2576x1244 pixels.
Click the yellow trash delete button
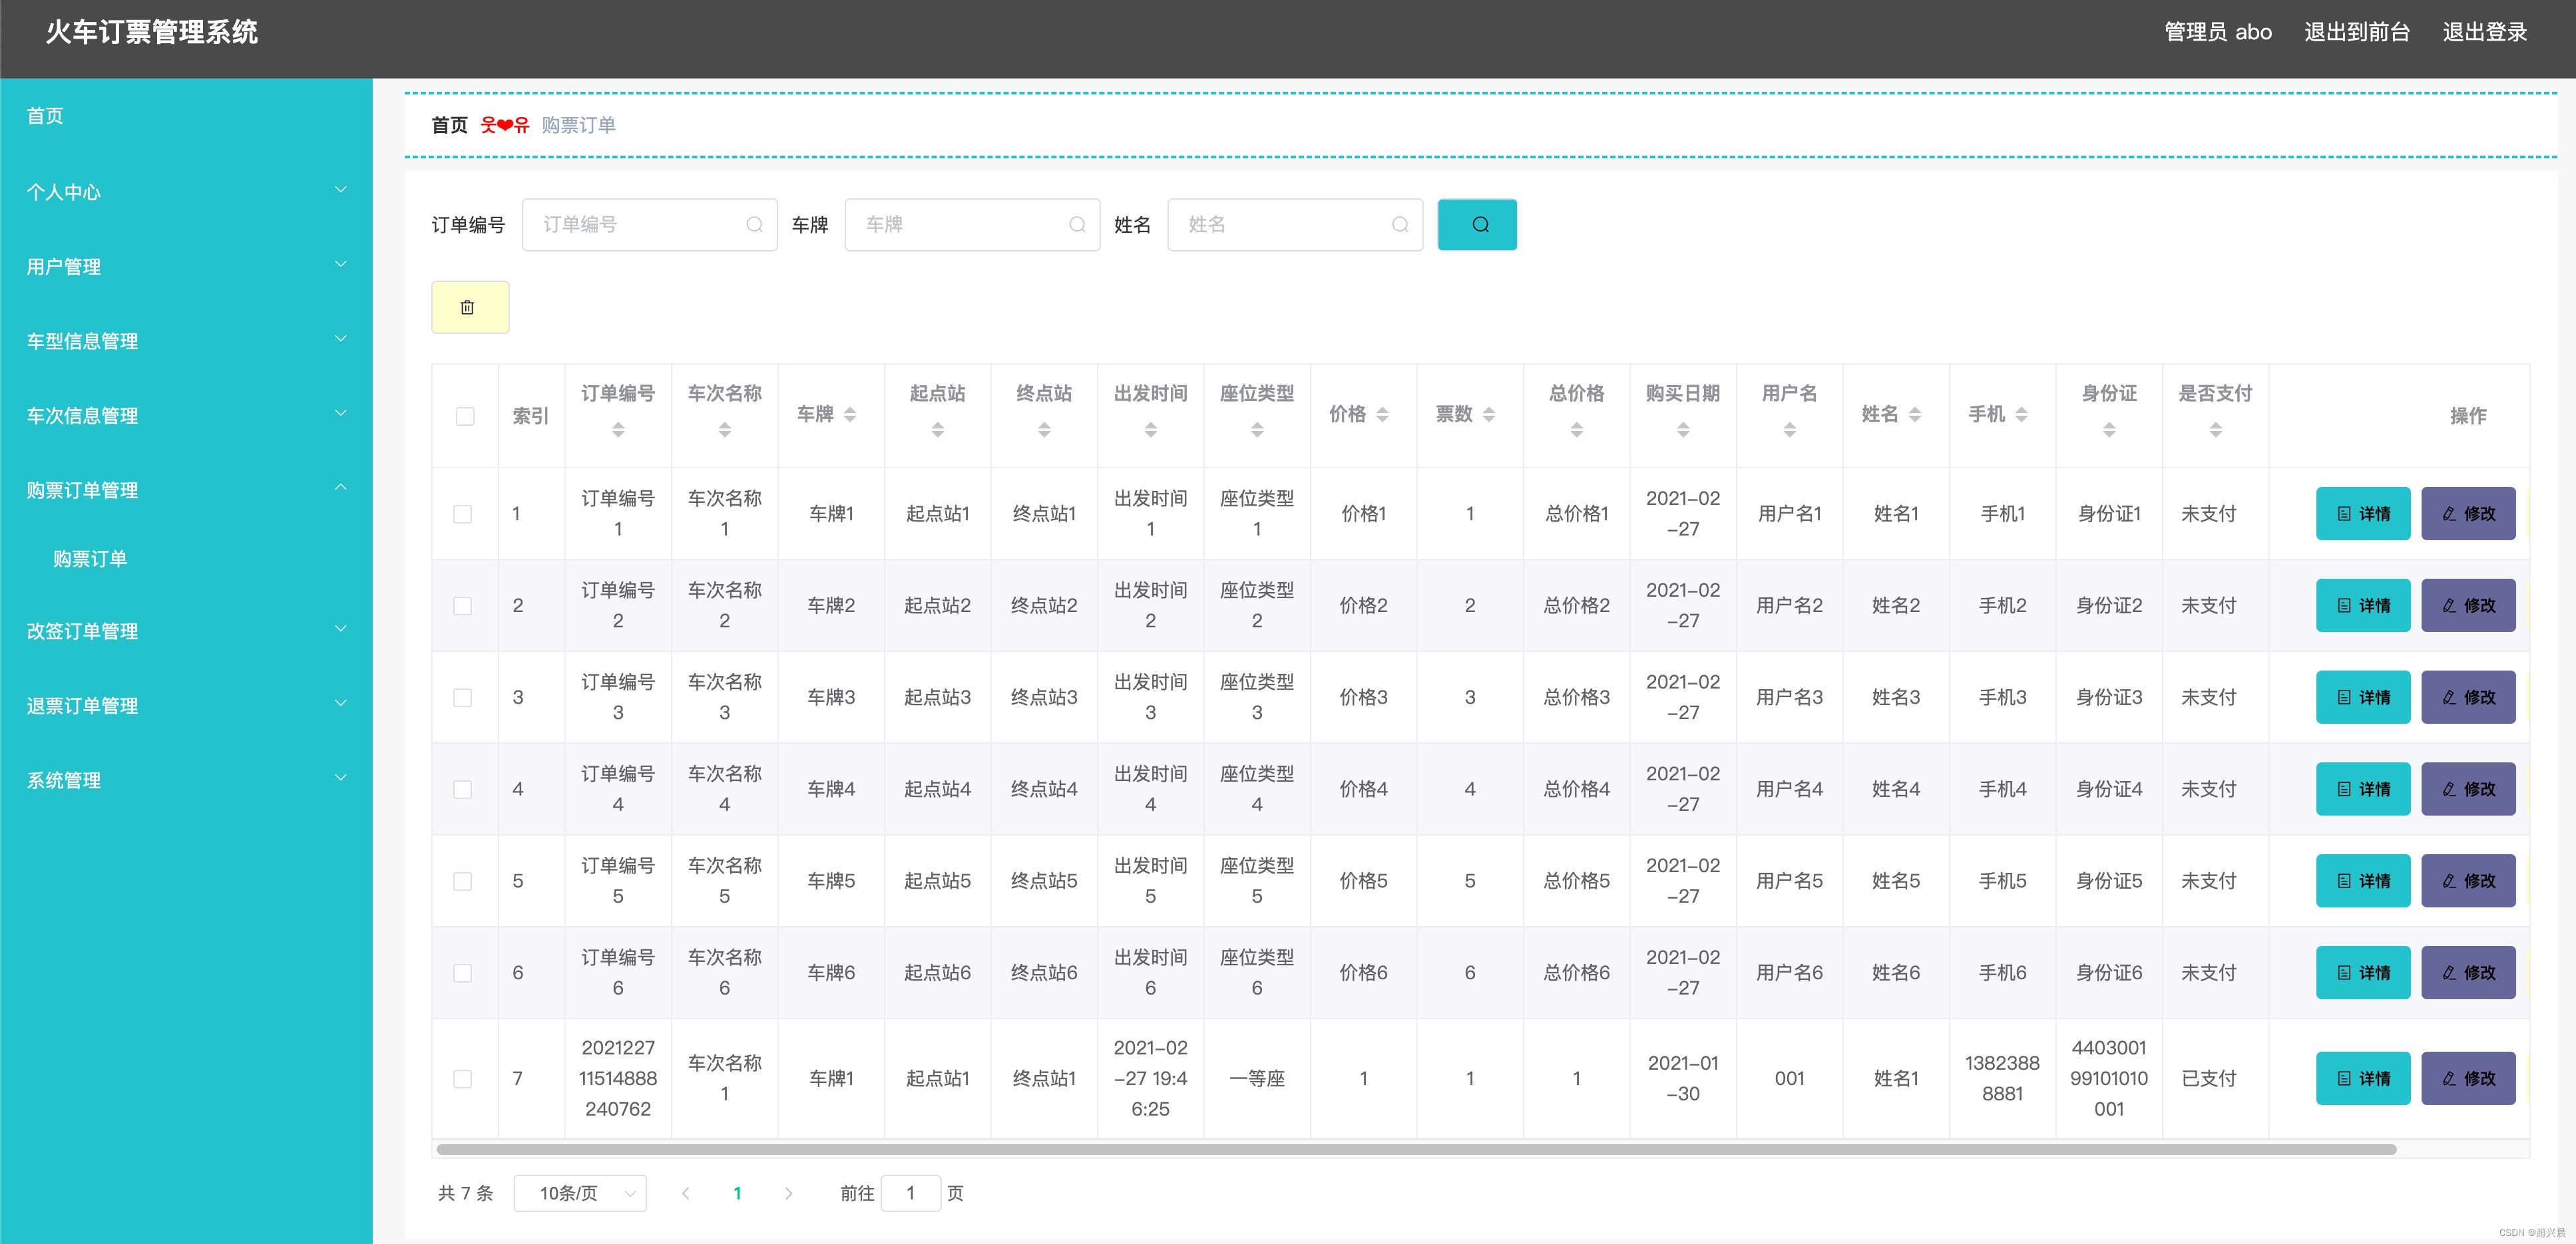click(x=469, y=308)
